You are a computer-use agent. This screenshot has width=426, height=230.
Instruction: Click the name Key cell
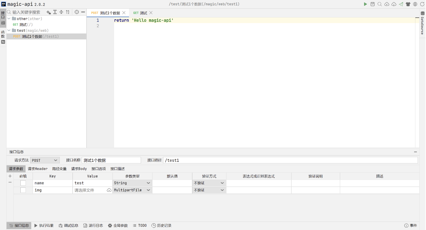click(x=53, y=183)
